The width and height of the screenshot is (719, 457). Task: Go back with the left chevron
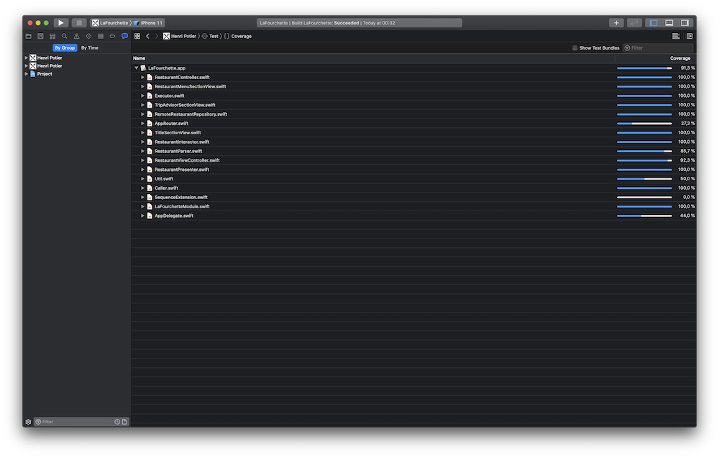pos(147,36)
